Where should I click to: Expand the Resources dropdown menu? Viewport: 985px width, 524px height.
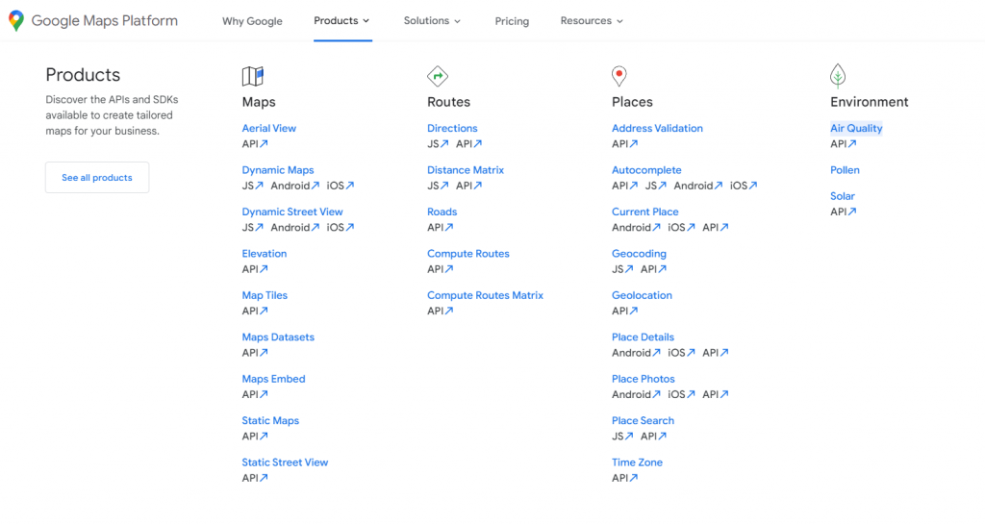coord(592,20)
